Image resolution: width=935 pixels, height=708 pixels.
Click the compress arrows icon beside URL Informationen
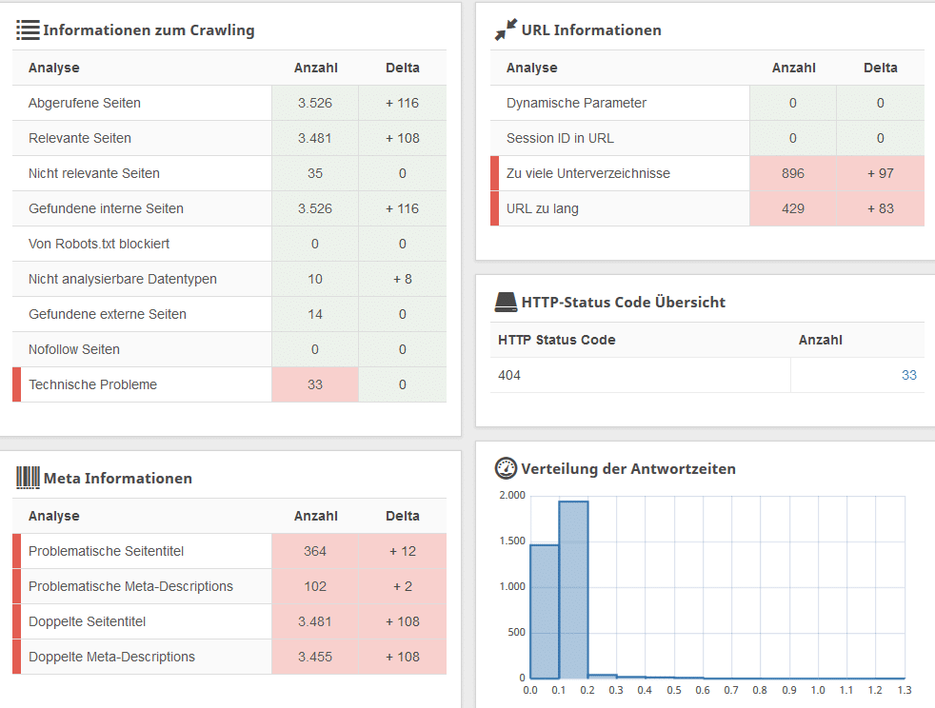click(506, 29)
